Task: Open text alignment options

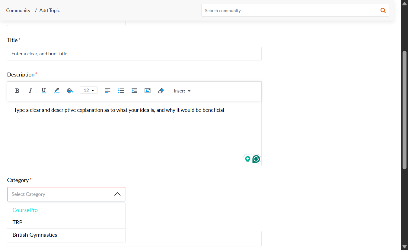Action: (x=108, y=91)
